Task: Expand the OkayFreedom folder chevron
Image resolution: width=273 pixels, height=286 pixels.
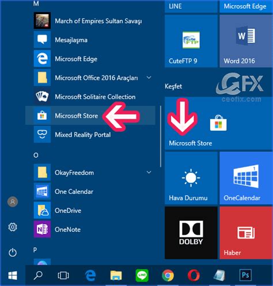Action: tap(149, 172)
